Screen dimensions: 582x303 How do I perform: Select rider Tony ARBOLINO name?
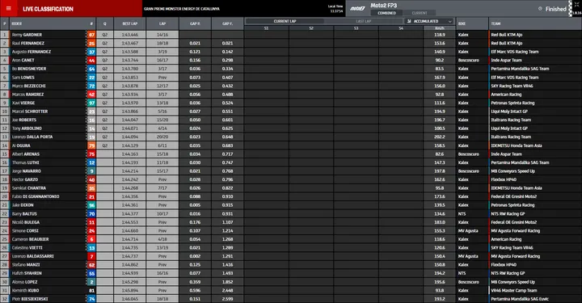click(27, 128)
